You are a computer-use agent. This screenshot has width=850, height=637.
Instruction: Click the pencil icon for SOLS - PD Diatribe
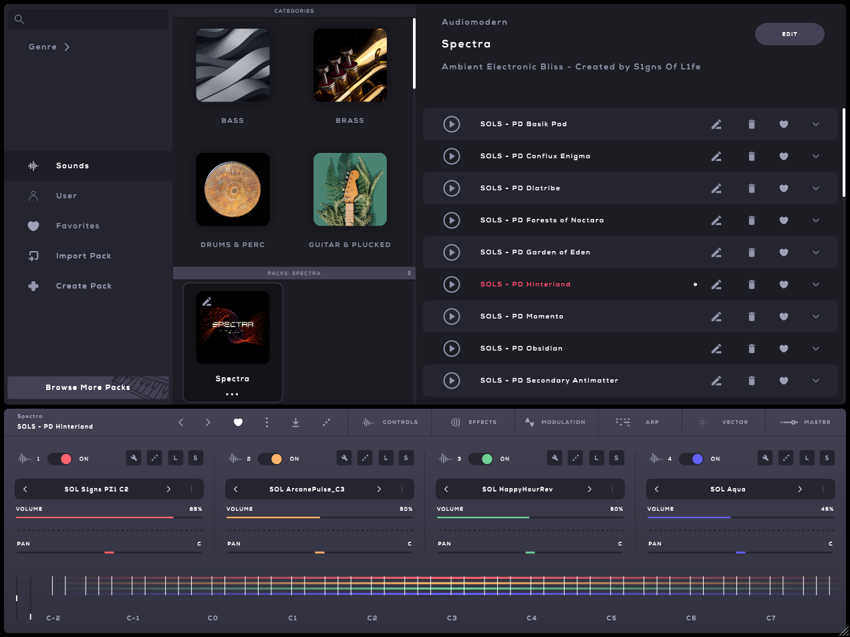716,188
